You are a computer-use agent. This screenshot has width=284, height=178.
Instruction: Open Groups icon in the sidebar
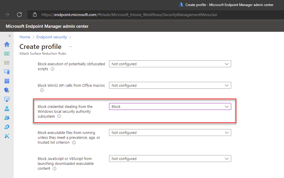coord(7,118)
